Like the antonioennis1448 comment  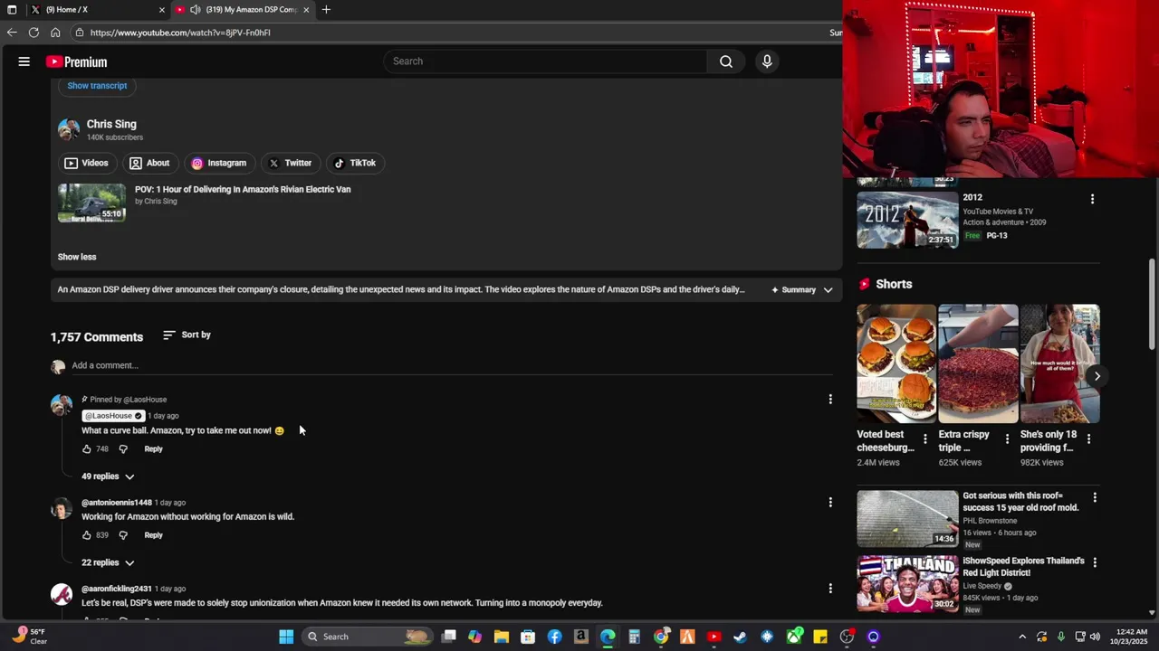click(87, 535)
